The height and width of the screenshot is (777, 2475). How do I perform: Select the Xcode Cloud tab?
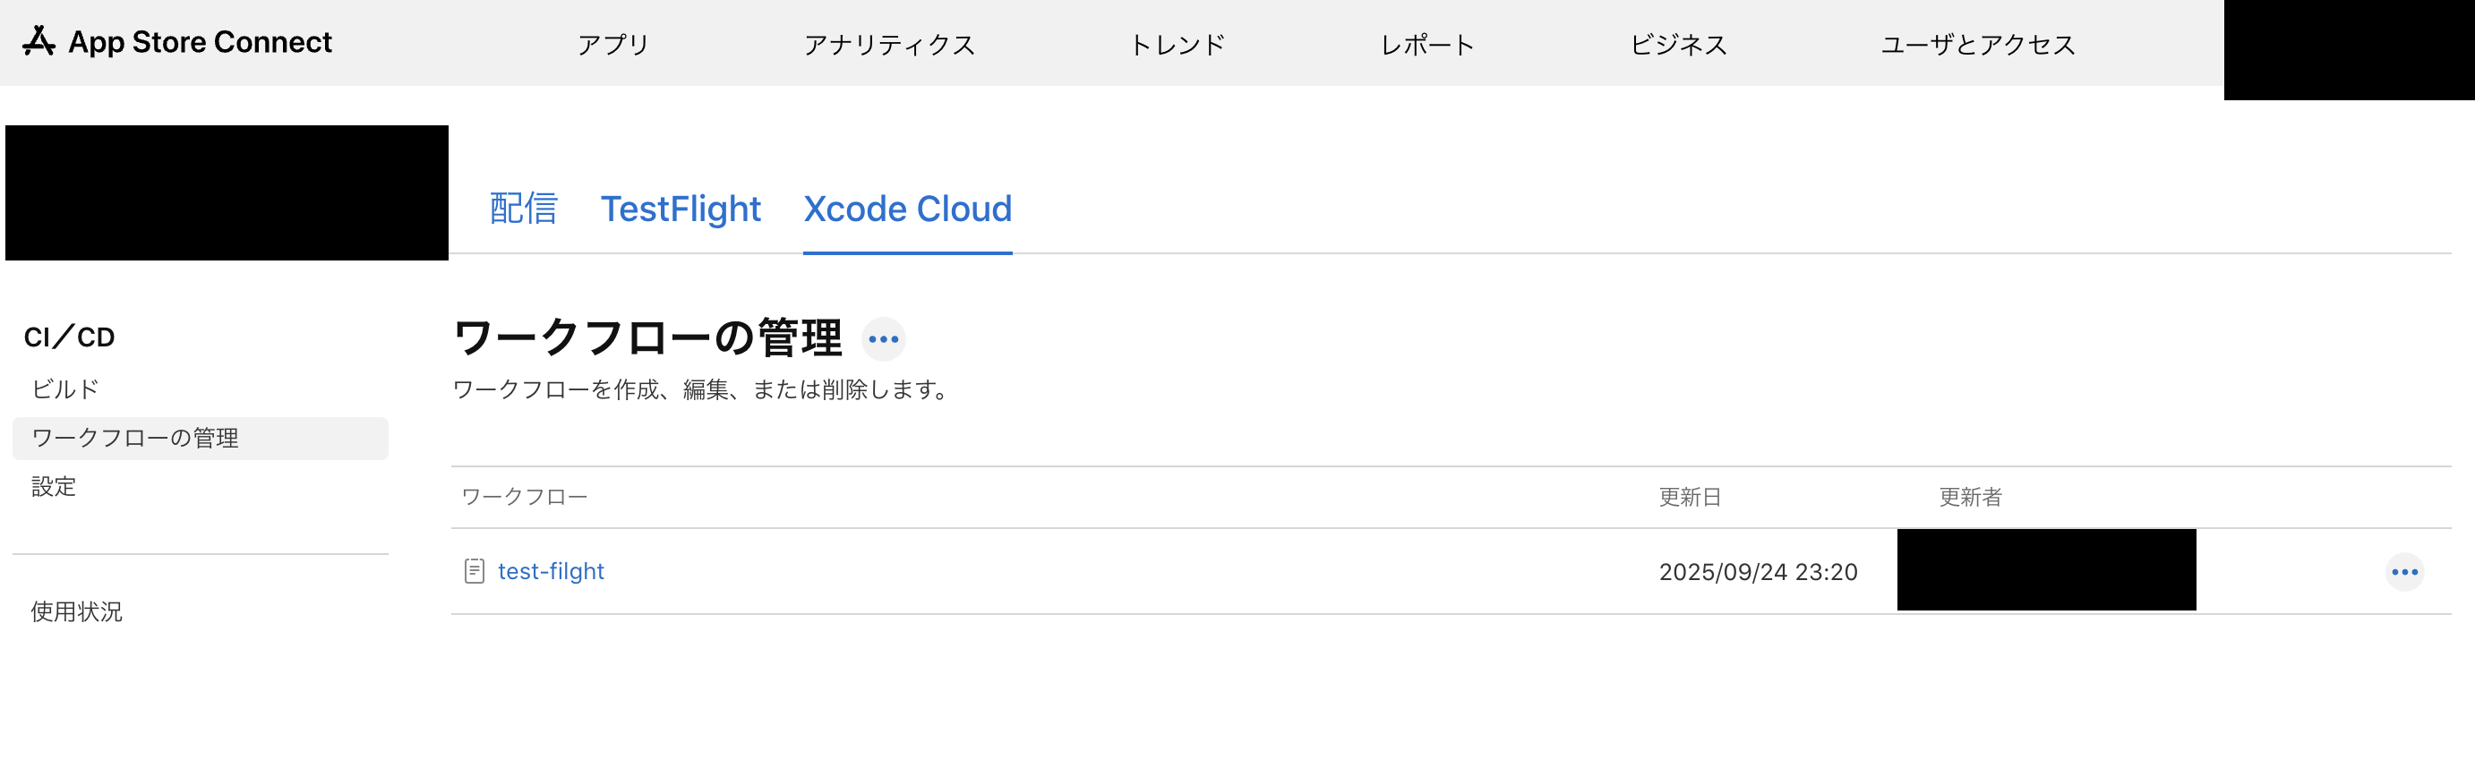pos(907,209)
